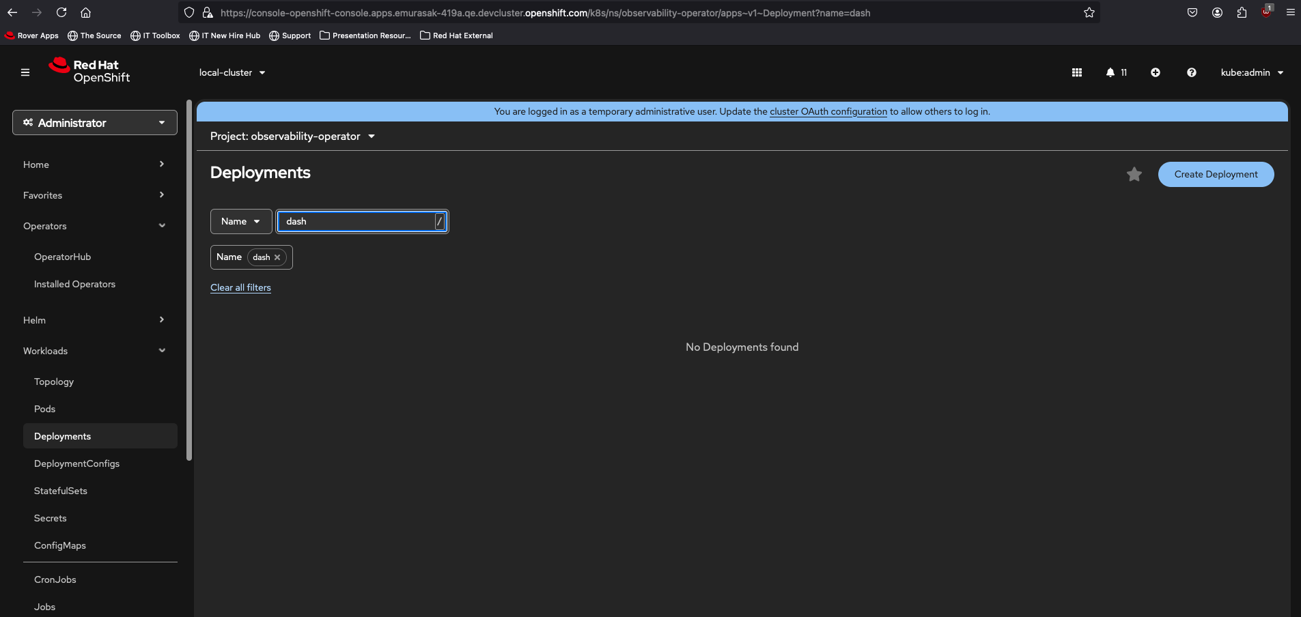Open the IT New Hire Hub bookmark
The image size is (1301, 617).
(x=225, y=35)
